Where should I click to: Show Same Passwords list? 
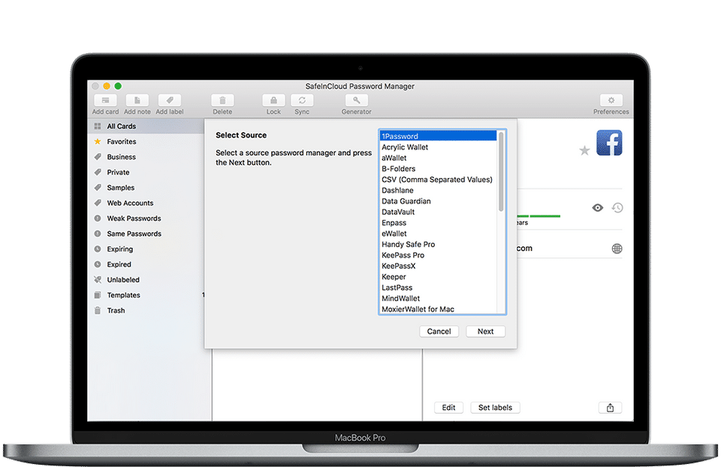[x=146, y=234]
